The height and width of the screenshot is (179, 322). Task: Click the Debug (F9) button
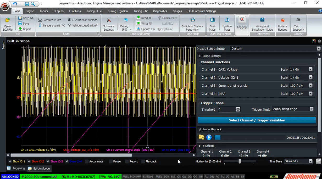[124, 24]
